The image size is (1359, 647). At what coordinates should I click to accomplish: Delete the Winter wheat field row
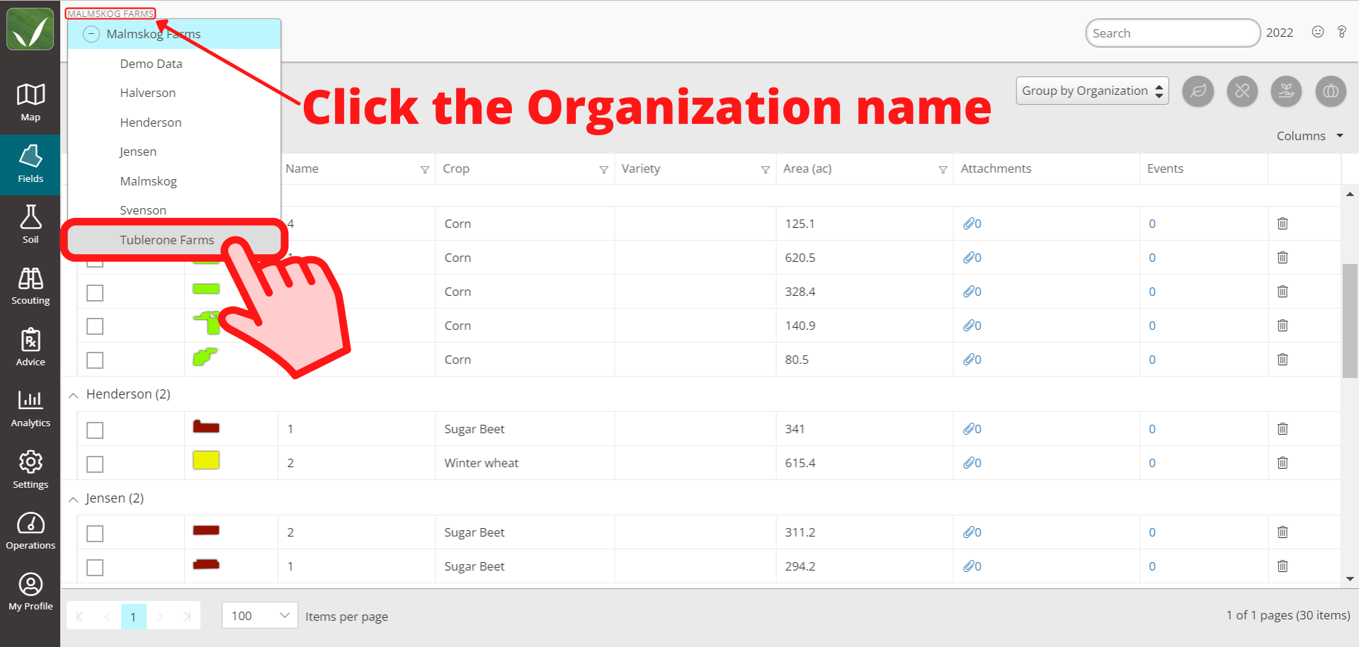(1283, 463)
